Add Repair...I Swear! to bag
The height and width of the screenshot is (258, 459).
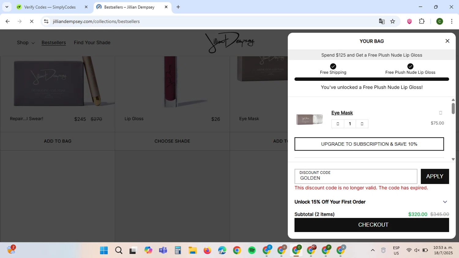pos(58,141)
